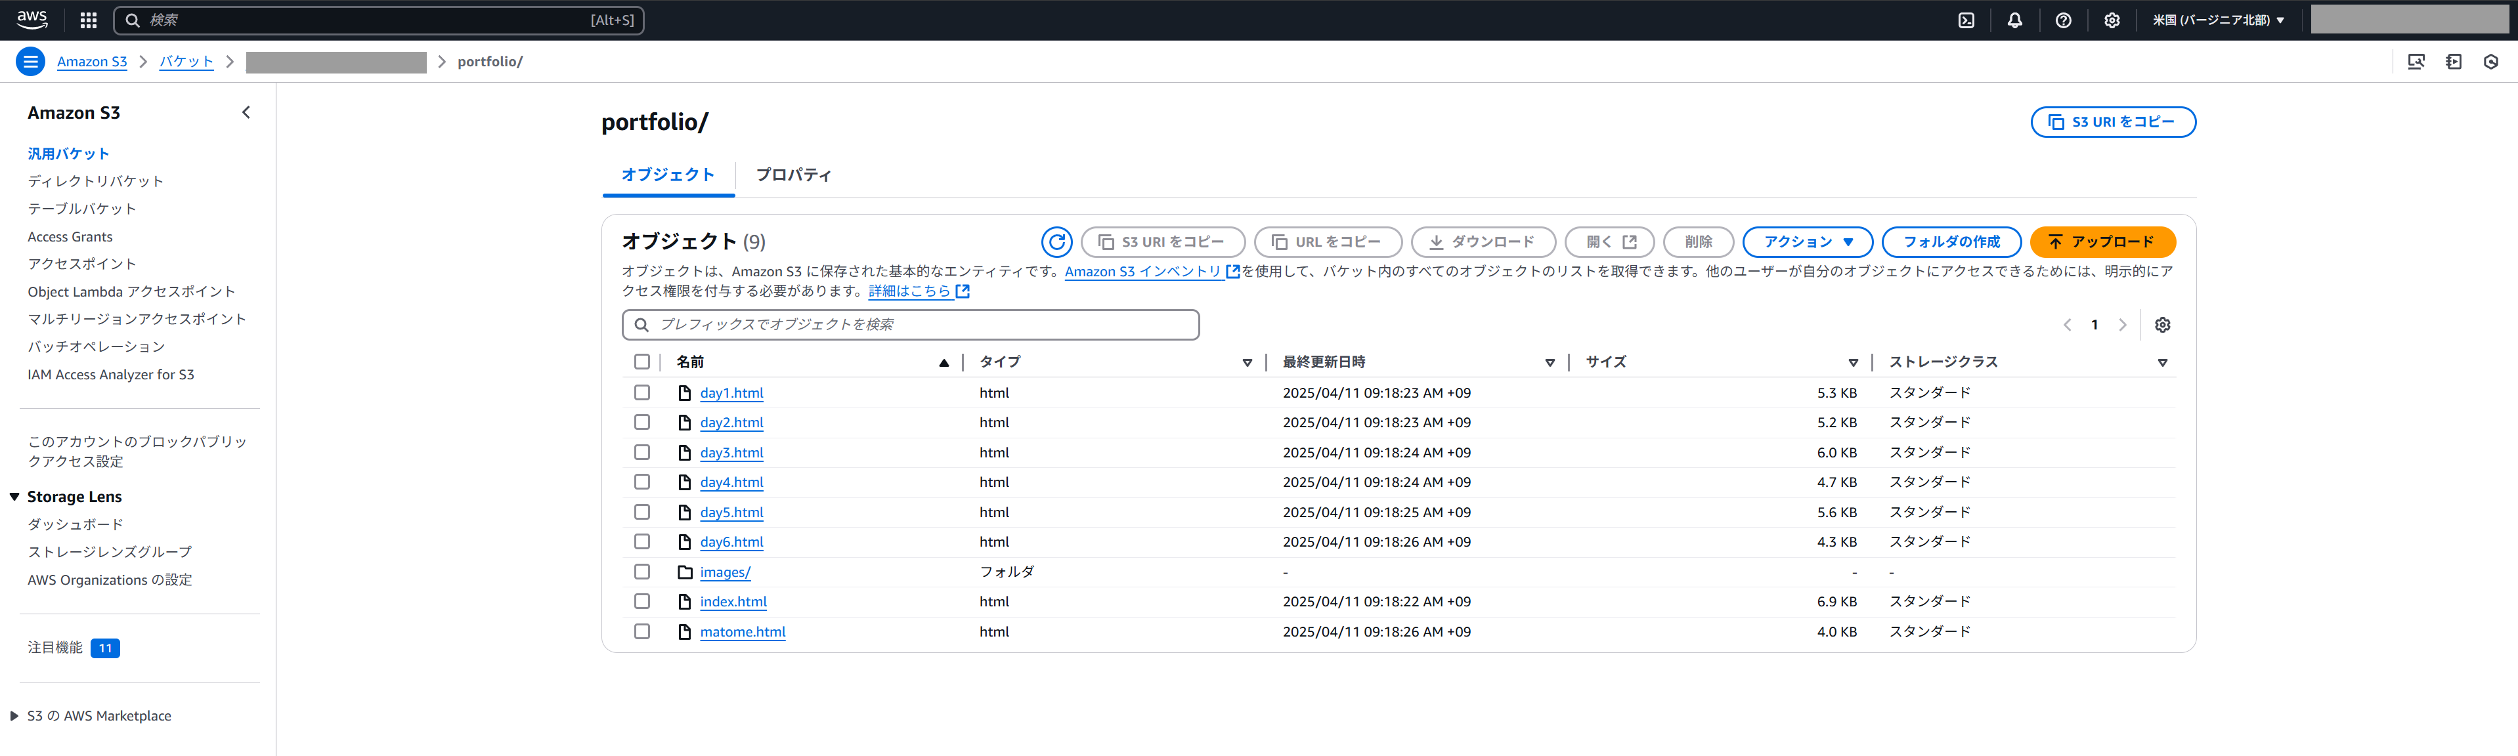Open the middle icon of the three under the account bar
Viewport: 2518px width, 756px height.
[x=2454, y=62]
